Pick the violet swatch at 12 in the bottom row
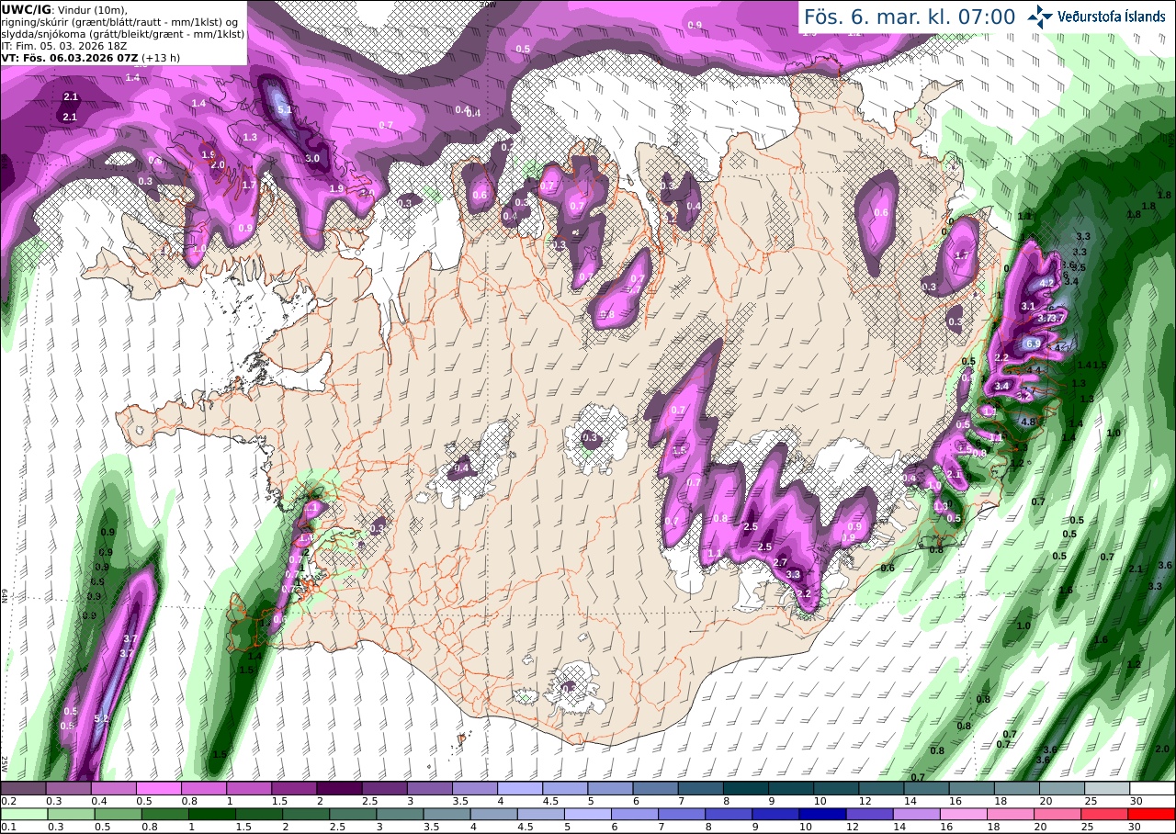 point(870,814)
